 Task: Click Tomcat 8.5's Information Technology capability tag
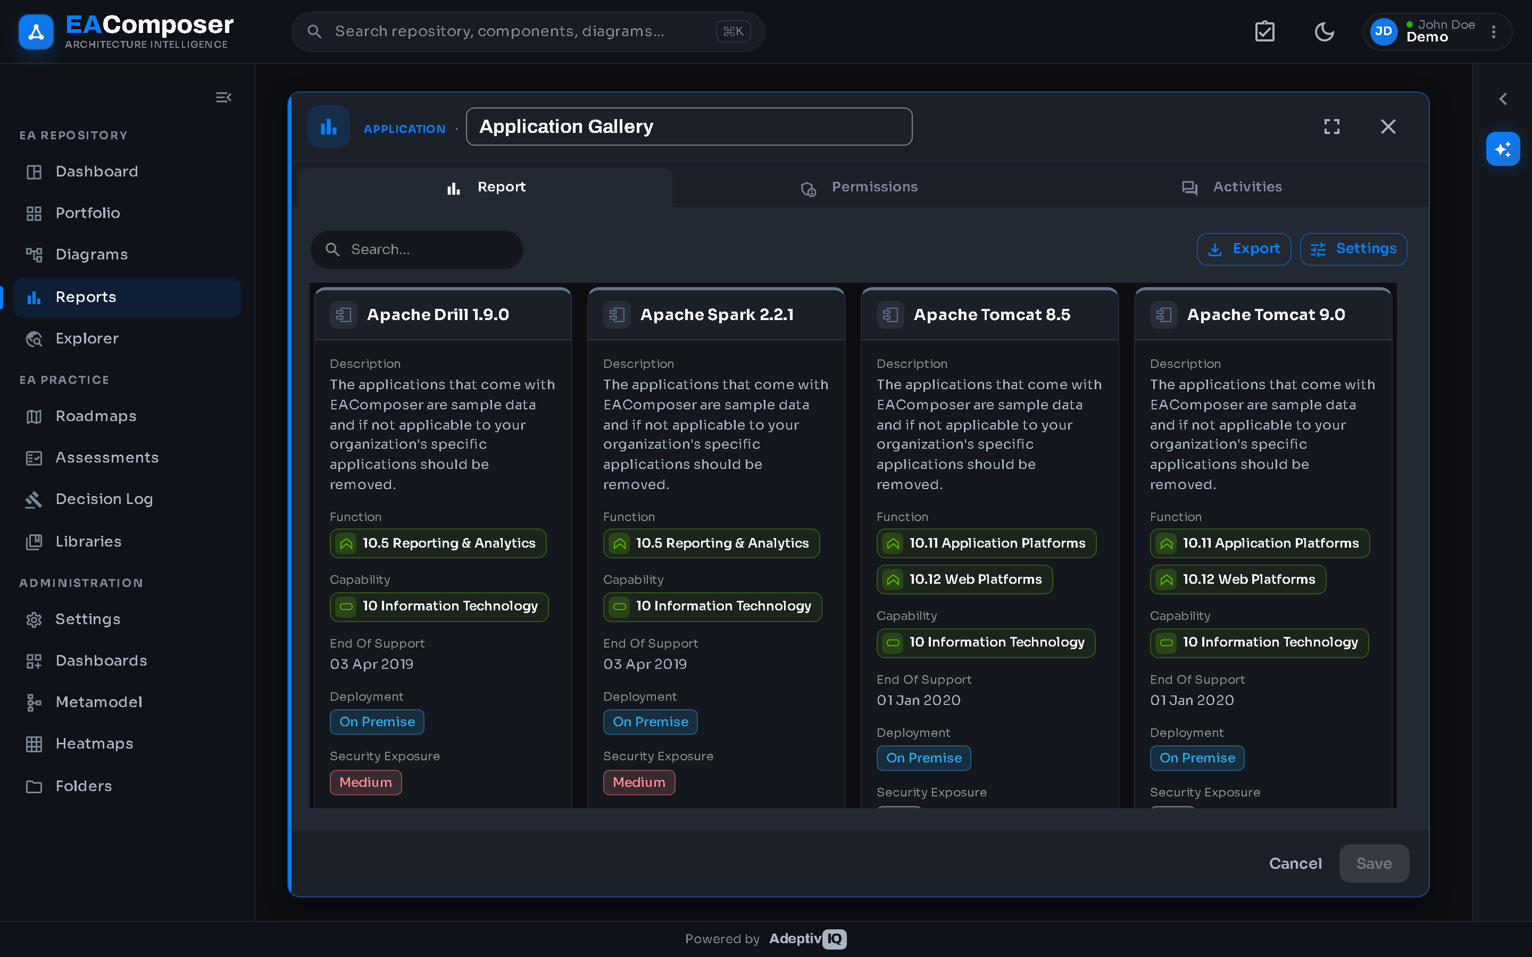coord(986,642)
